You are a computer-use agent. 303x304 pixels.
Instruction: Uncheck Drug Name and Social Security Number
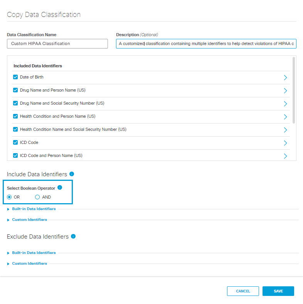tap(15, 103)
